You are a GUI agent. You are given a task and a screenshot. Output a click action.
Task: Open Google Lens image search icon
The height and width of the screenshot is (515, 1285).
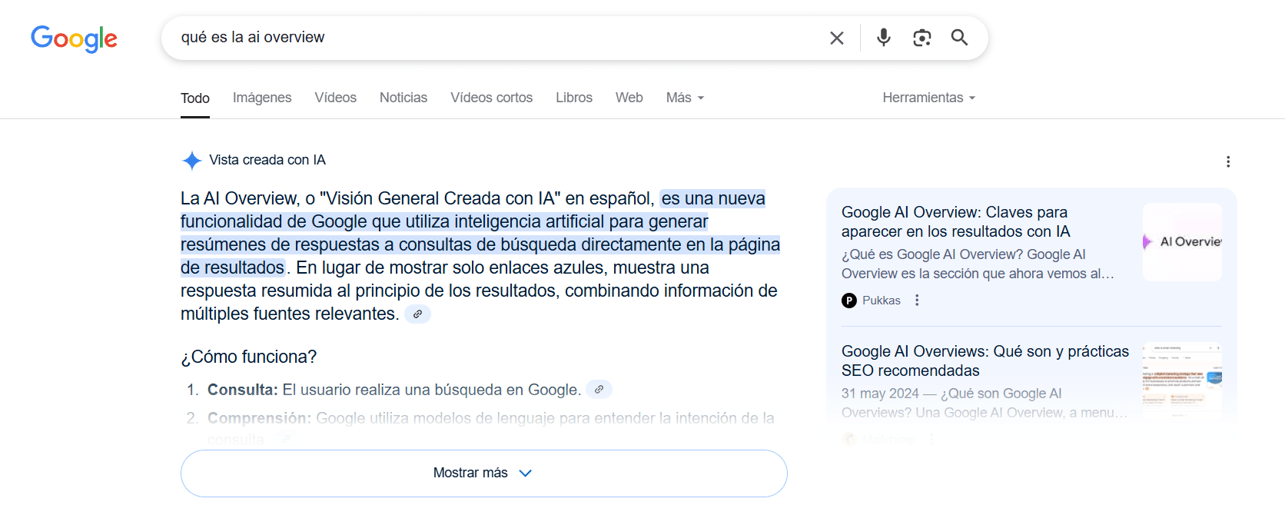(x=921, y=38)
